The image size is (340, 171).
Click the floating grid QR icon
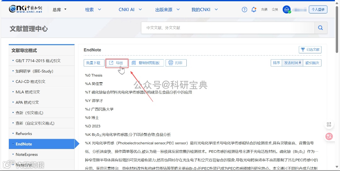tap(329, 124)
